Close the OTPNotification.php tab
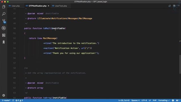The image size is (181, 102). pyautogui.click(x=48, y=6)
